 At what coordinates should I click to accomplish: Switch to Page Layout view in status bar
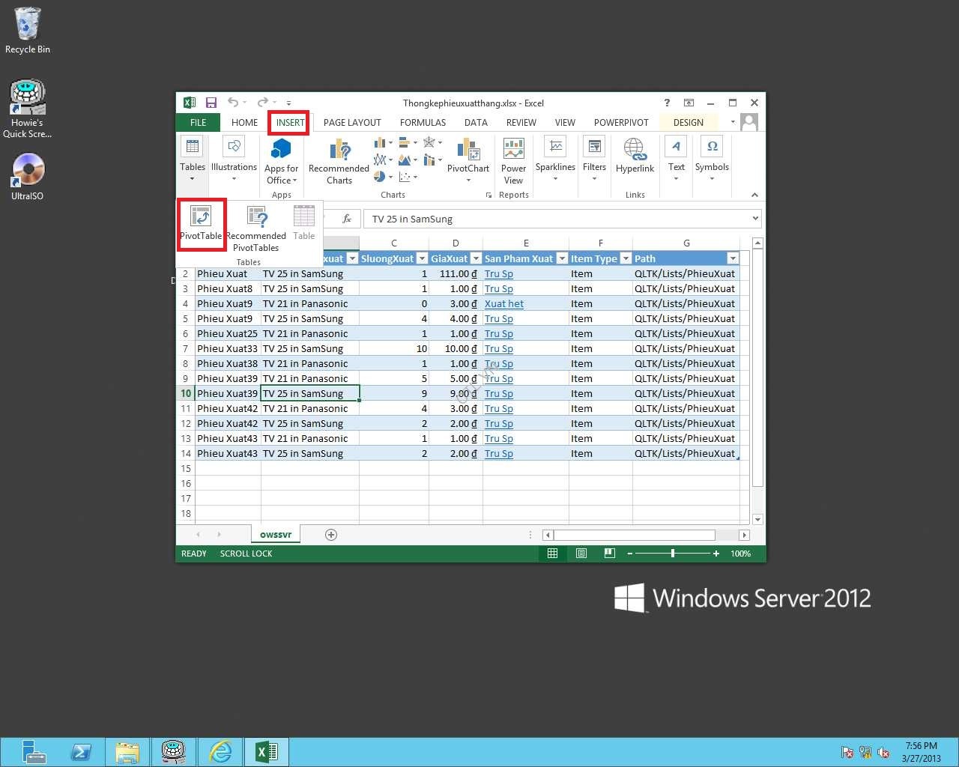tap(581, 554)
